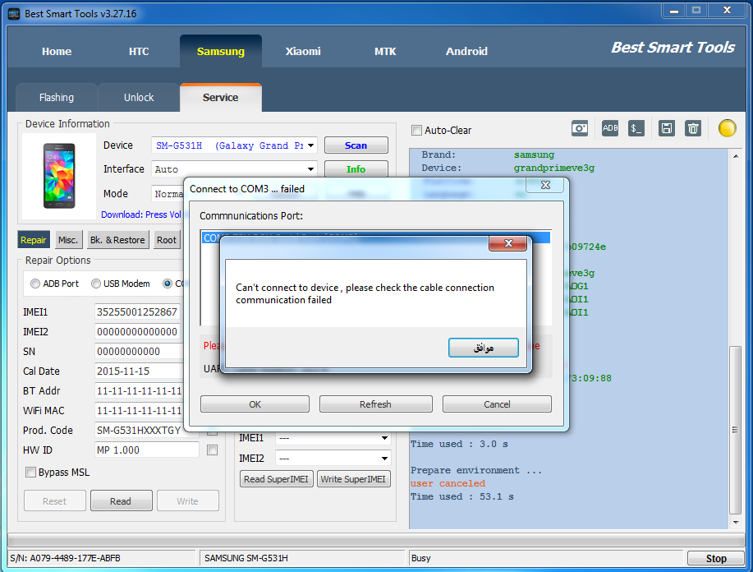Open the Mode combo box
Image resolution: width=753 pixels, height=572 pixels.
[x=168, y=194]
